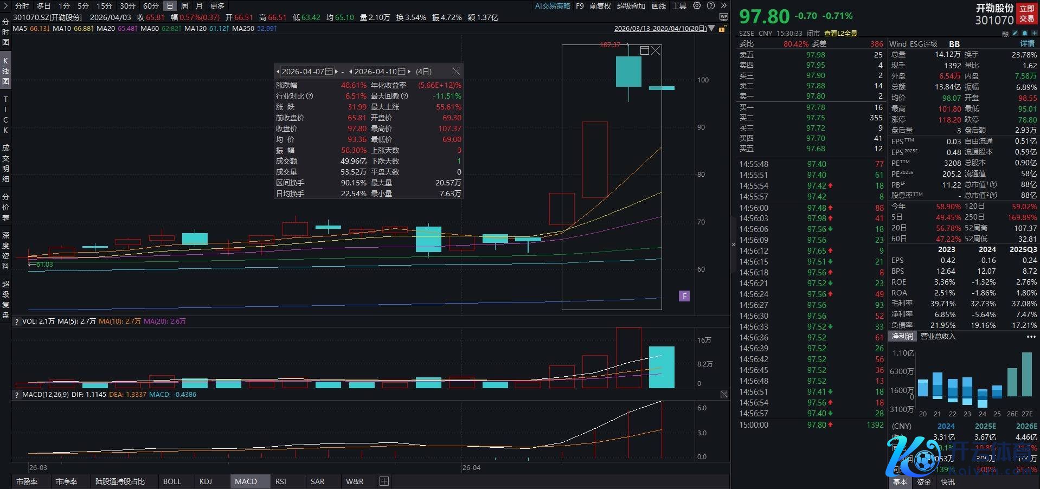Viewport: 1040px width, 489px height.
Task: Switch to the KDJ indicator tab
Action: point(206,481)
